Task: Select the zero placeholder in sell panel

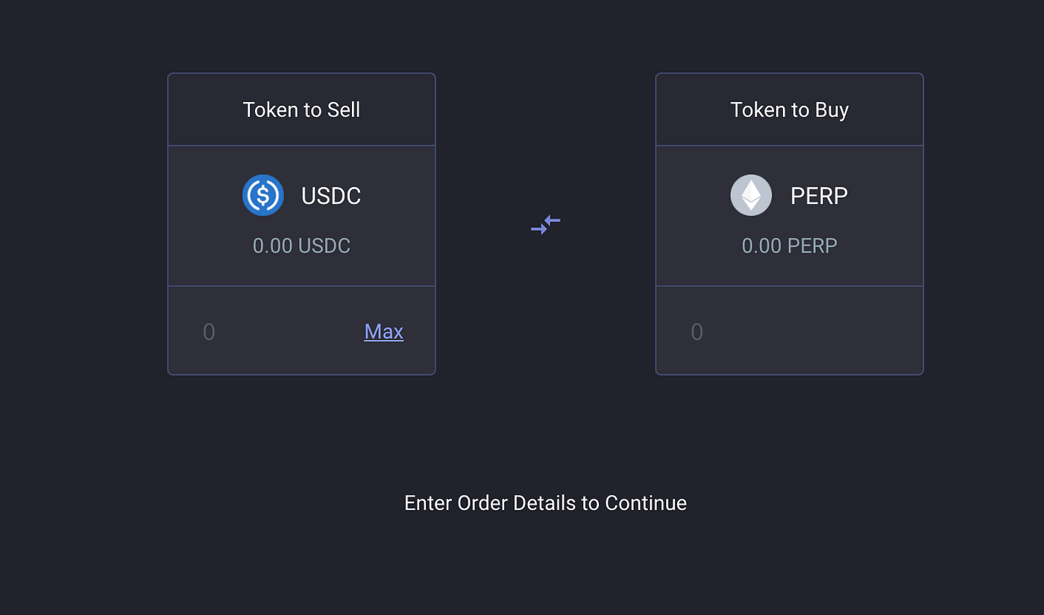Action: 209,331
